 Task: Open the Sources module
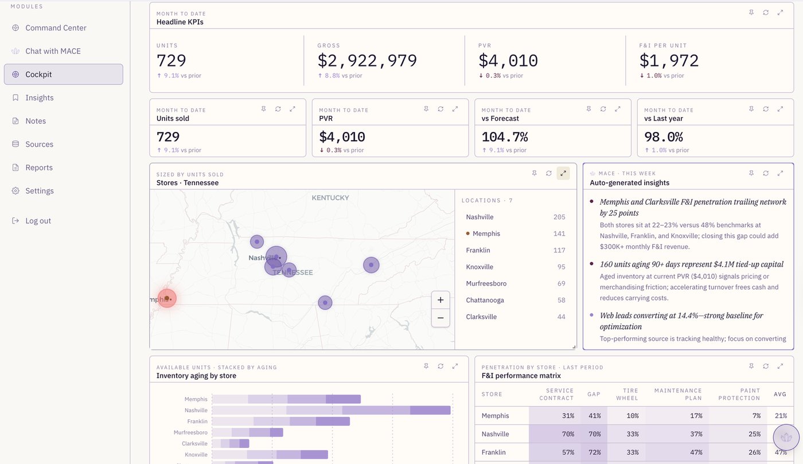click(63, 144)
